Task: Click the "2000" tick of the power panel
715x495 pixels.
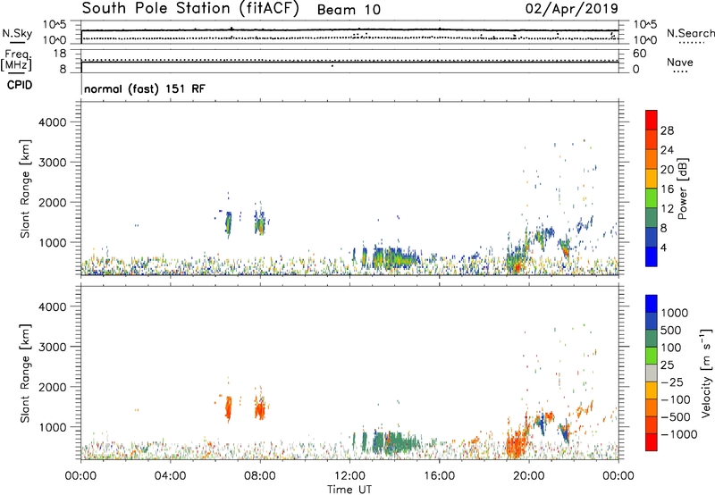Action: pyautogui.click(x=53, y=202)
